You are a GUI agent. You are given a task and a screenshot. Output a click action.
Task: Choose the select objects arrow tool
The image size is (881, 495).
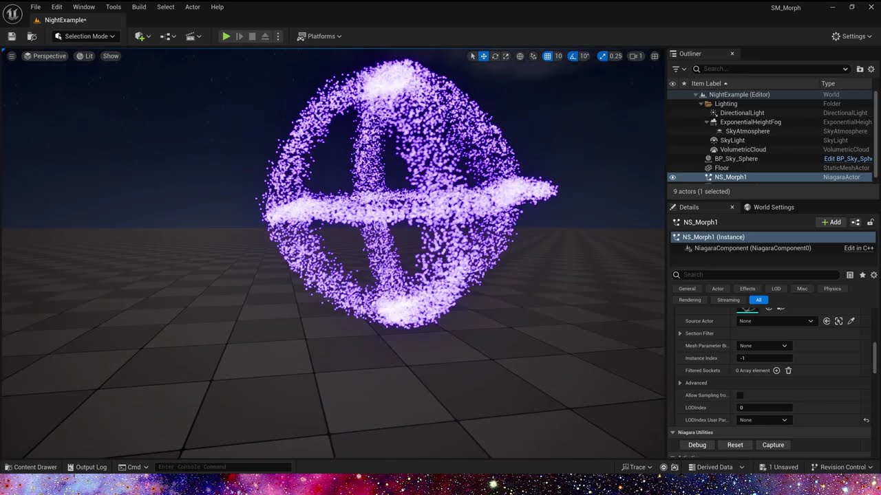472,56
